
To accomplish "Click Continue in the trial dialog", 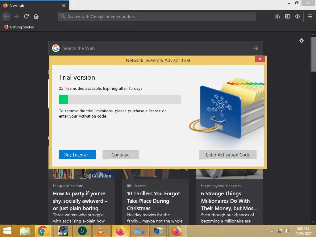I will coord(121,155).
